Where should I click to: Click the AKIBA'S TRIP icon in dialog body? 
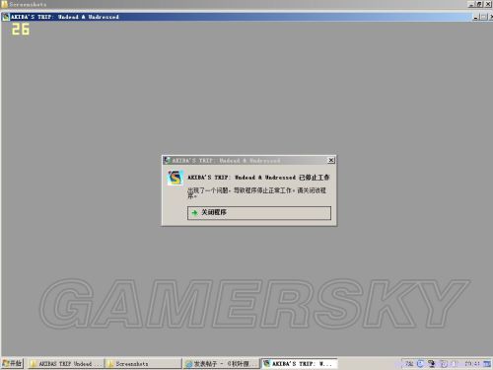(176, 178)
